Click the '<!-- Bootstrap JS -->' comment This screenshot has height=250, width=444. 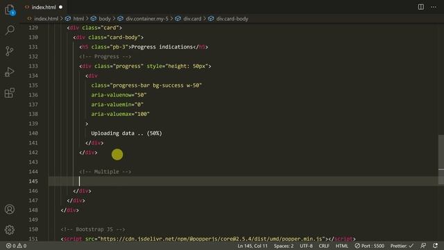click(93, 229)
